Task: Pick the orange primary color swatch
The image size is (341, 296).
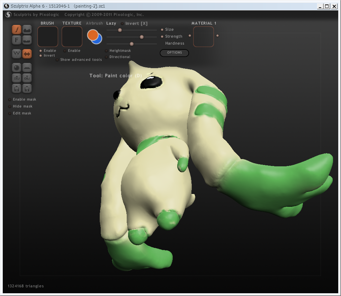Action: (93, 35)
